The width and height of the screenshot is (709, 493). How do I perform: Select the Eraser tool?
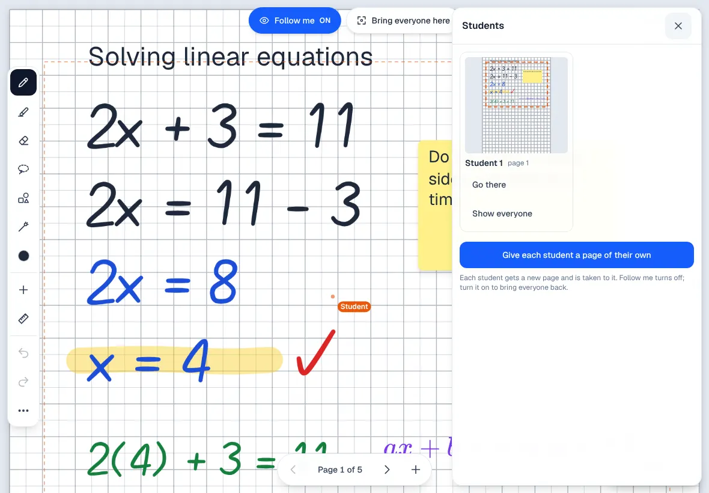coord(23,141)
